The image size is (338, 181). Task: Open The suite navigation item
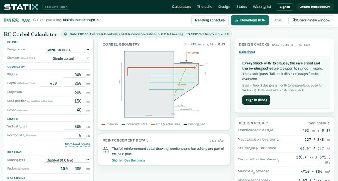(x=205, y=7)
